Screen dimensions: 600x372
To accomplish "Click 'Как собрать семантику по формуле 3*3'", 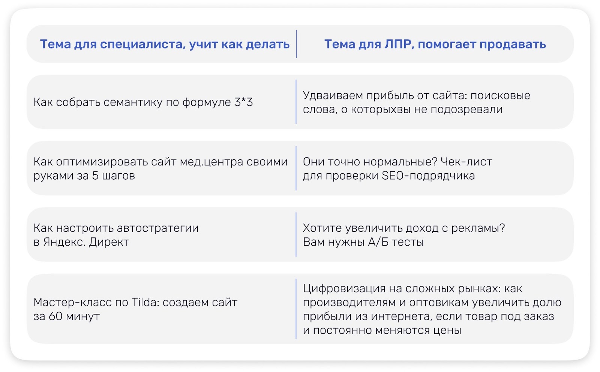I will [x=143, y=102].
